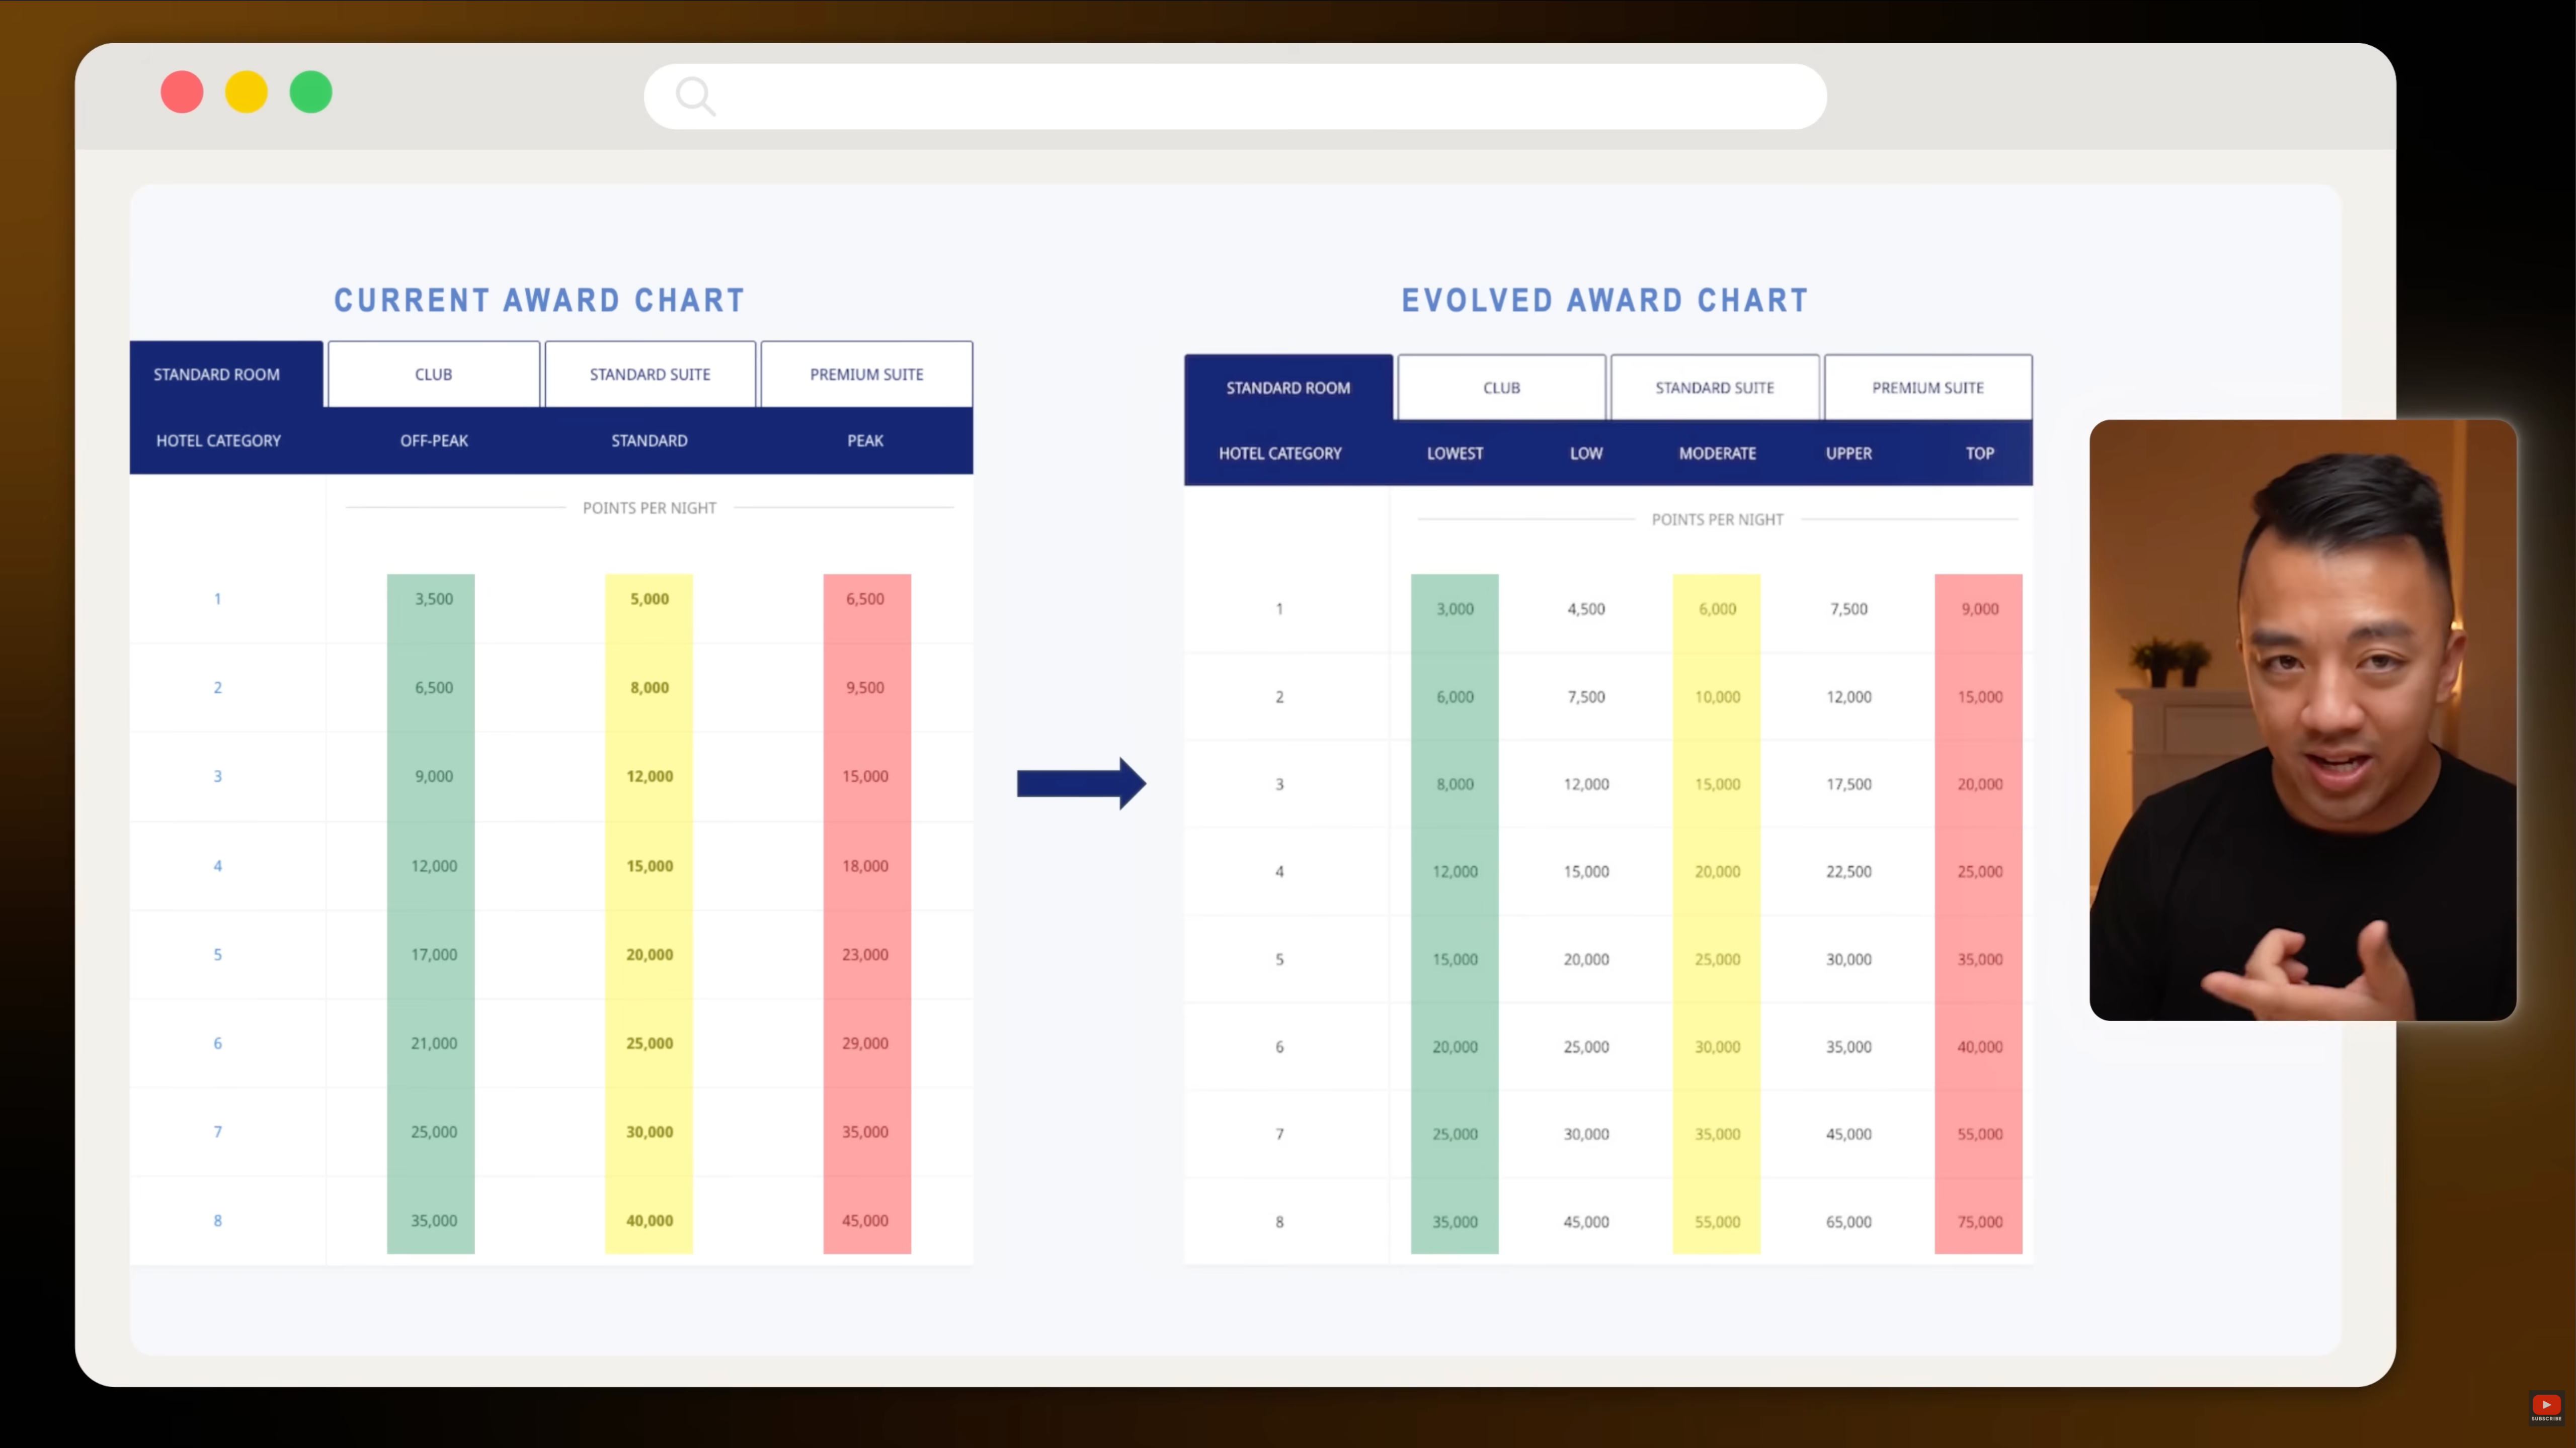
Task: Click the presenter webcam video thumbnail
Action: [2302, 719]
